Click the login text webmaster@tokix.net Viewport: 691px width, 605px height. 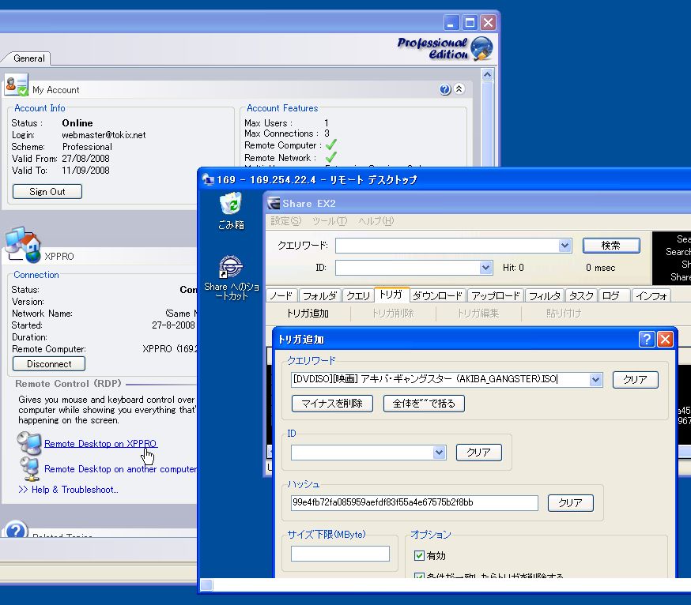click(104, 135)
